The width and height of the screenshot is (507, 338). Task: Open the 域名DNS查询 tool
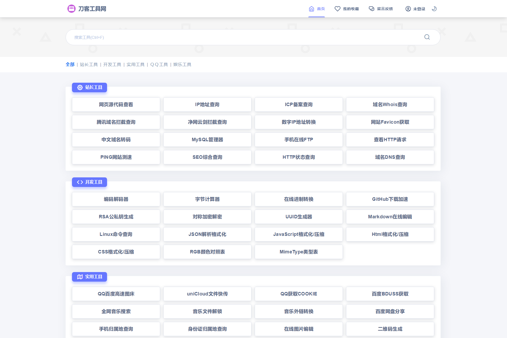pos(390,157)
